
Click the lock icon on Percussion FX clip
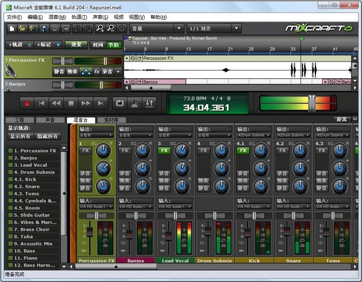(x=133, y=58)
